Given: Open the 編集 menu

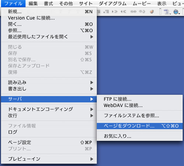Looking at the screenshot, I should 33,4.
